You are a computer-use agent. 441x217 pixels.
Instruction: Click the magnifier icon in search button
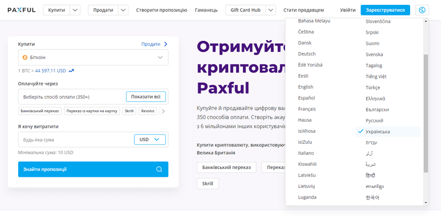pos(159,169)
